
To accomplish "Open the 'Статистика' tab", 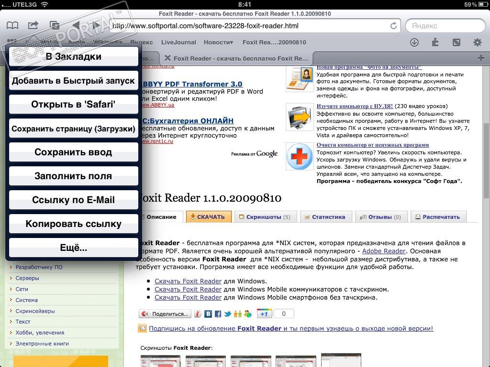I will pos(325,217).
